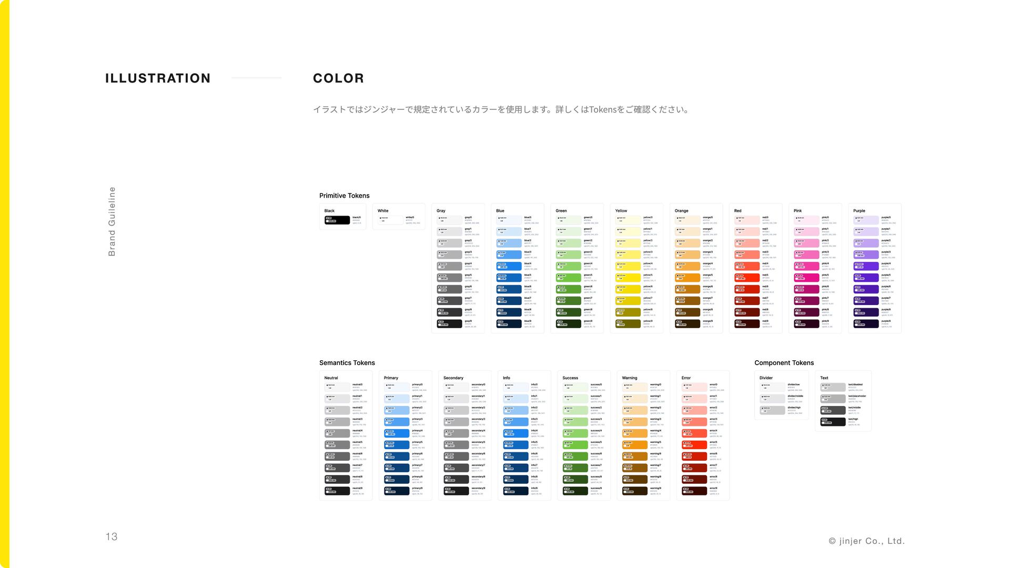1010x568 pixels.
Task: Click the Component Tokens heading
Action: 784,363
